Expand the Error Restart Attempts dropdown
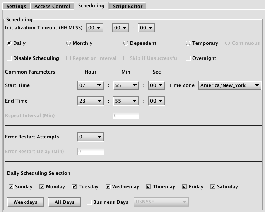Image resolution: width=265 pixels, height=212 pixels. click(x=91, y=137)
